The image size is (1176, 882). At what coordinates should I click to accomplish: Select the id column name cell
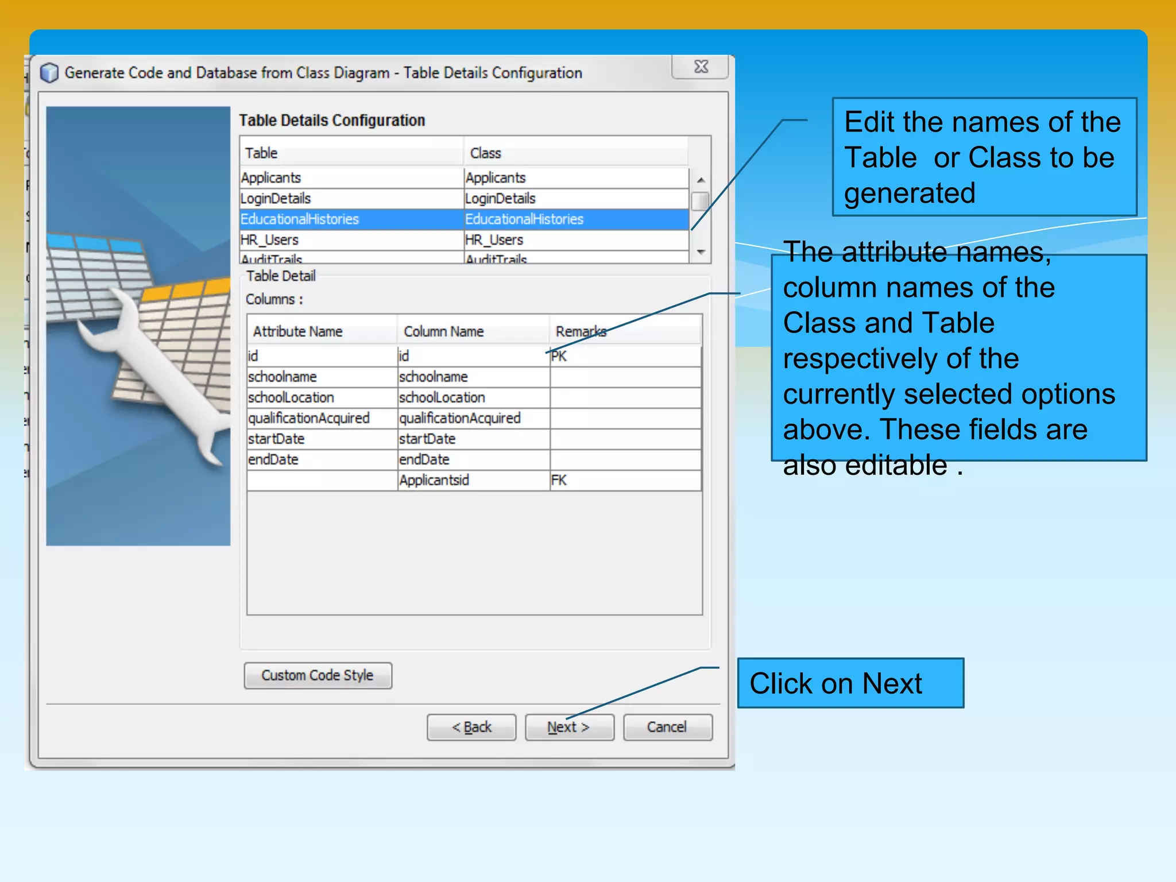pos(474,356)
